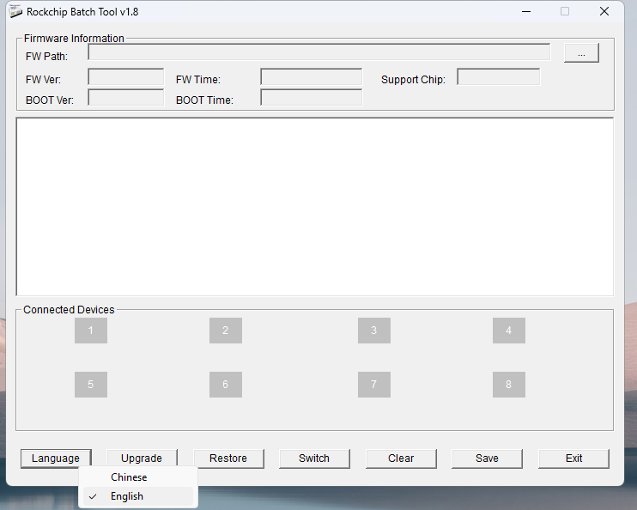Click device slot number 3
The width and height of the screenshot is (637, 510).
coord(373,331)
